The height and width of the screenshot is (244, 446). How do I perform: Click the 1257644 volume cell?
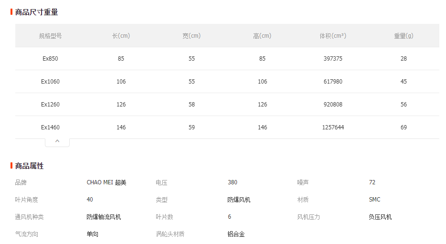333,127
